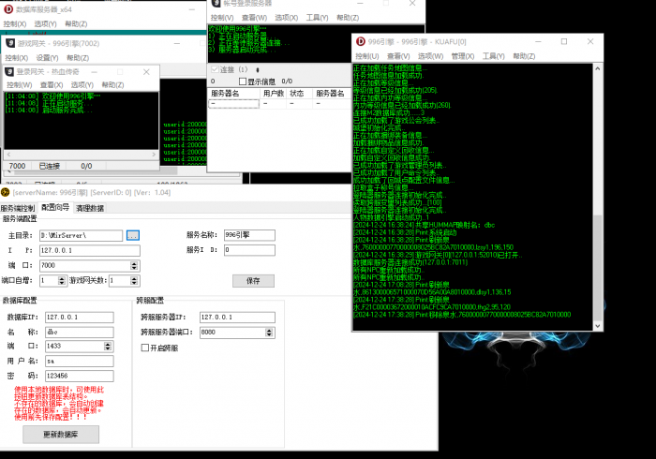Click the serverName 996引擎 config window icon
656x459 pixels.
tap(5, 192)
